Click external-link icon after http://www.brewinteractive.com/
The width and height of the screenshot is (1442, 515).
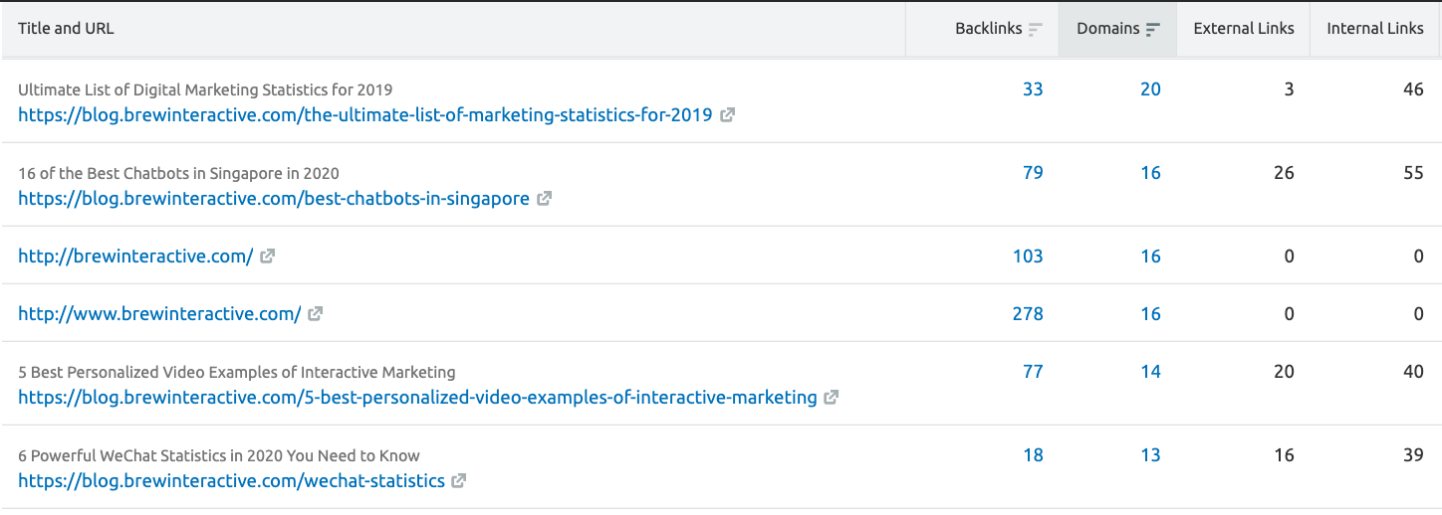tap(315, 314)
